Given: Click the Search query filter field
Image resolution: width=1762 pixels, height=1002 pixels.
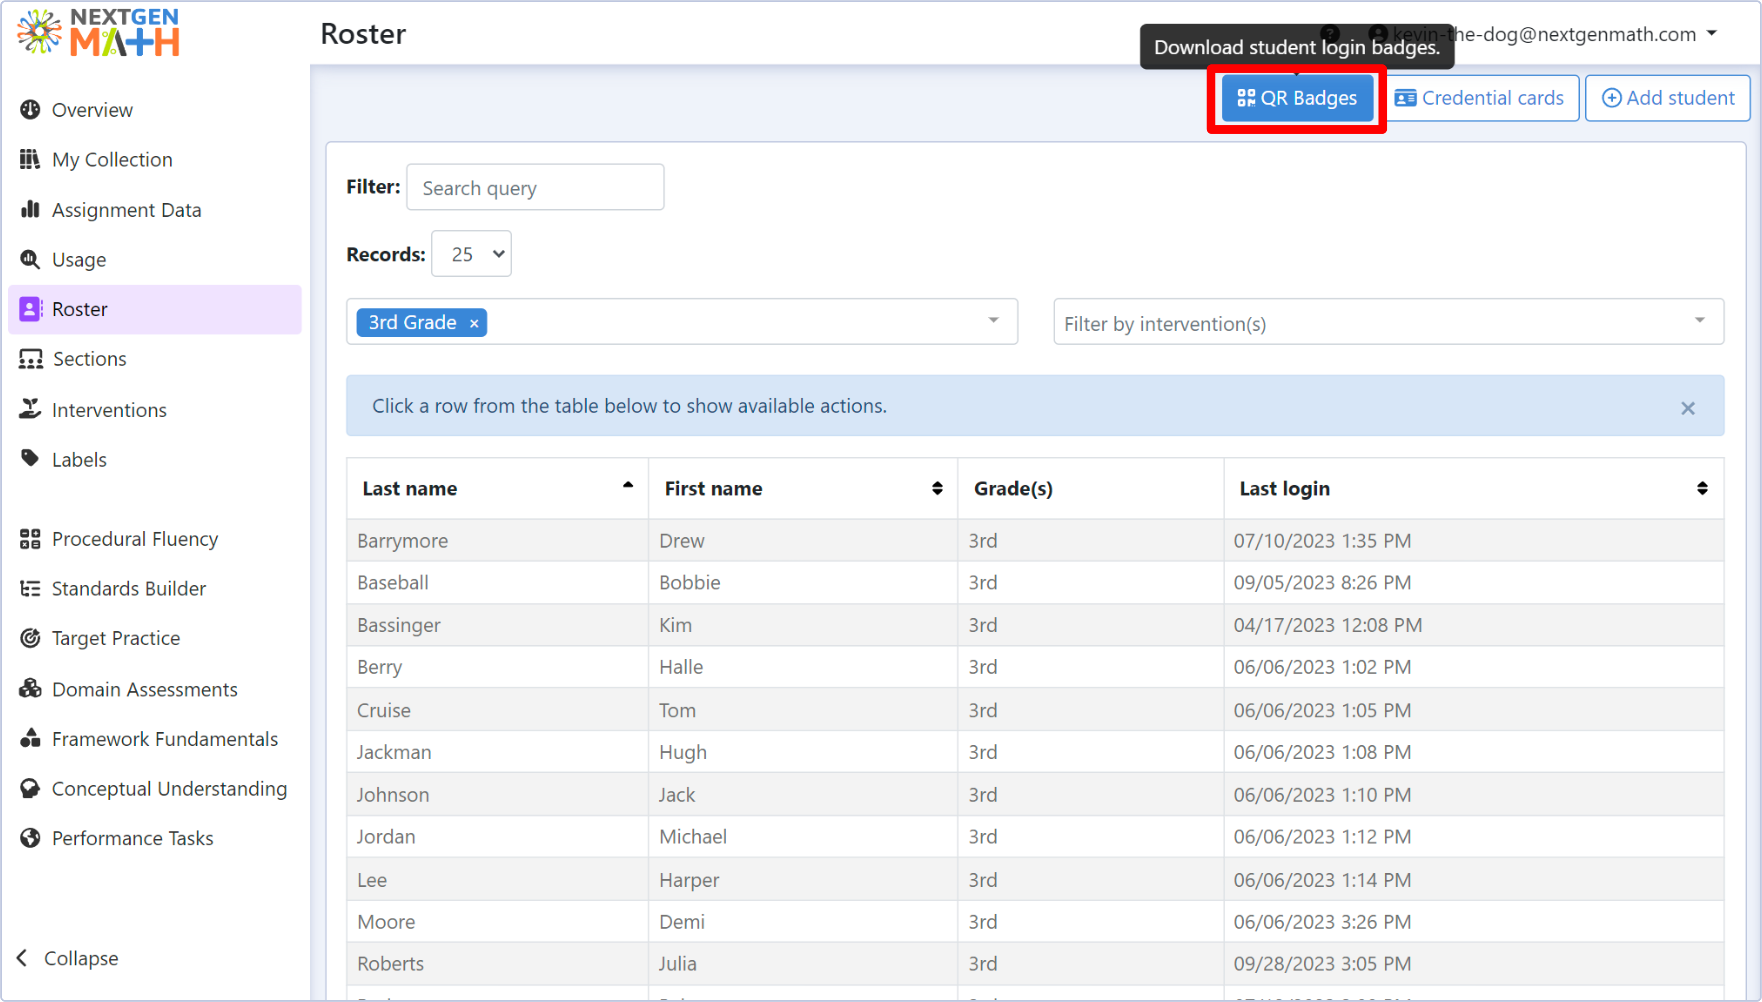Looking at the screenshot, I should pyautogui.click(x=535, y=187).
